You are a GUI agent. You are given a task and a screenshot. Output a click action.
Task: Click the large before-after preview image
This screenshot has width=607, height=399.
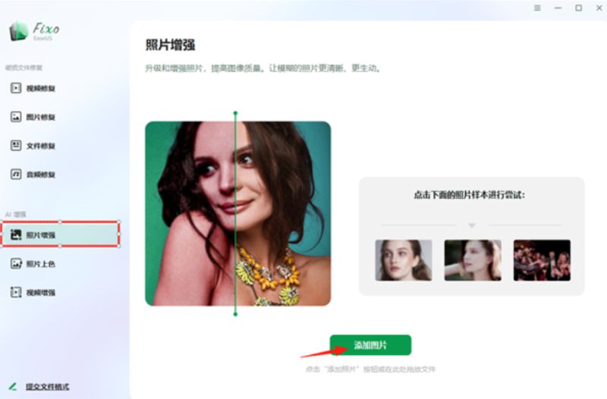pyautogui.click(x=238, y=214)
